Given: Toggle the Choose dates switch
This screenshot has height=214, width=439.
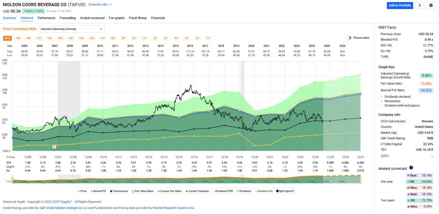Looking at the screenshot, I should (x=348, y=38).
